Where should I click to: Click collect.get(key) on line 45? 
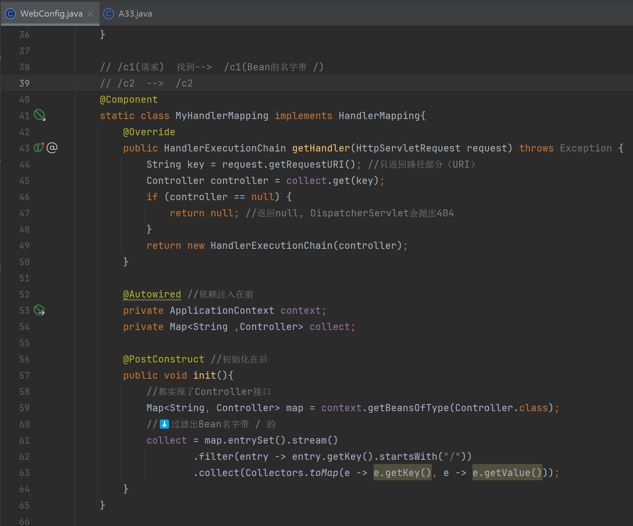[332, 181]
